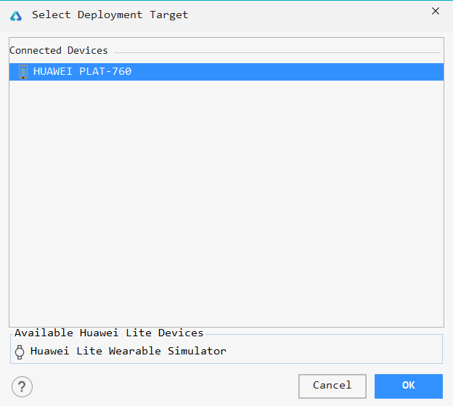Click the Available Huawei Lite Devices label
453x406 pixels.
(x=109, y=333)
